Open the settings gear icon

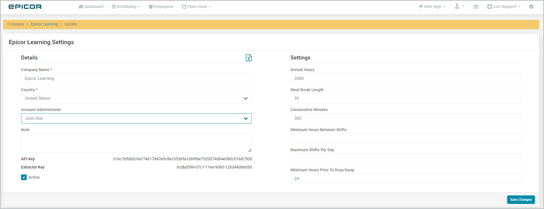click(x=531, y=7)
